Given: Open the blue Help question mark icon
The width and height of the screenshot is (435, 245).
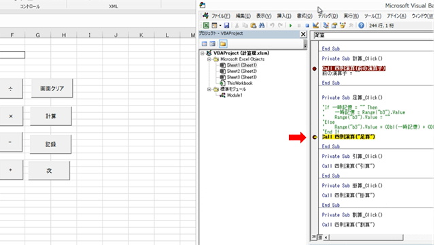Looking at the screenshot, I should click(361, 26).
